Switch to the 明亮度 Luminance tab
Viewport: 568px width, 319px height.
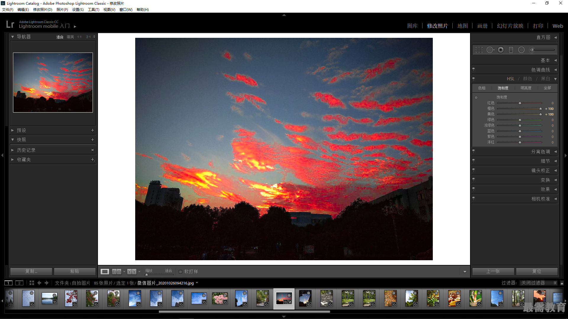526,88
